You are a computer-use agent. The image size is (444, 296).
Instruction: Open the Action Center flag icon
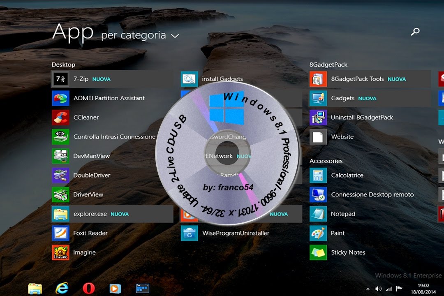point(399,289)
